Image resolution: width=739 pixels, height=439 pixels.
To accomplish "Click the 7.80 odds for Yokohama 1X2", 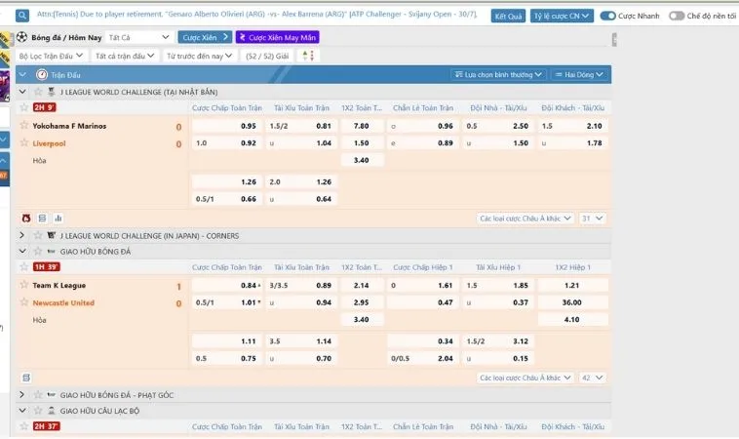I will pyautogui.click(x=361, y=126).
